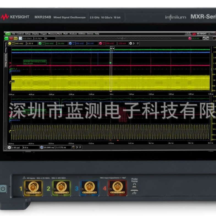Click the undo arrow icon
The width and height of the screenshot is (216, 216).
(x=204, y=38)
